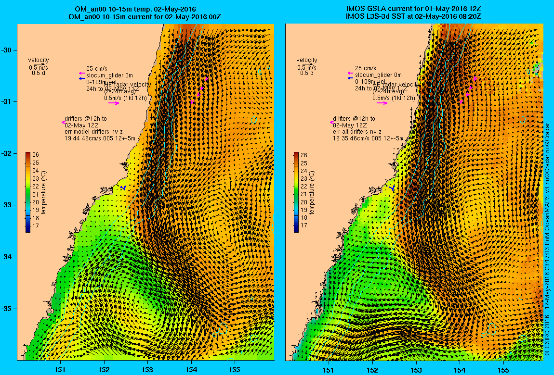This screenshot has width=554, height=375.
Task: Click the right map temperature color bar
Action: pyautogui.click(x=296, y=192)
